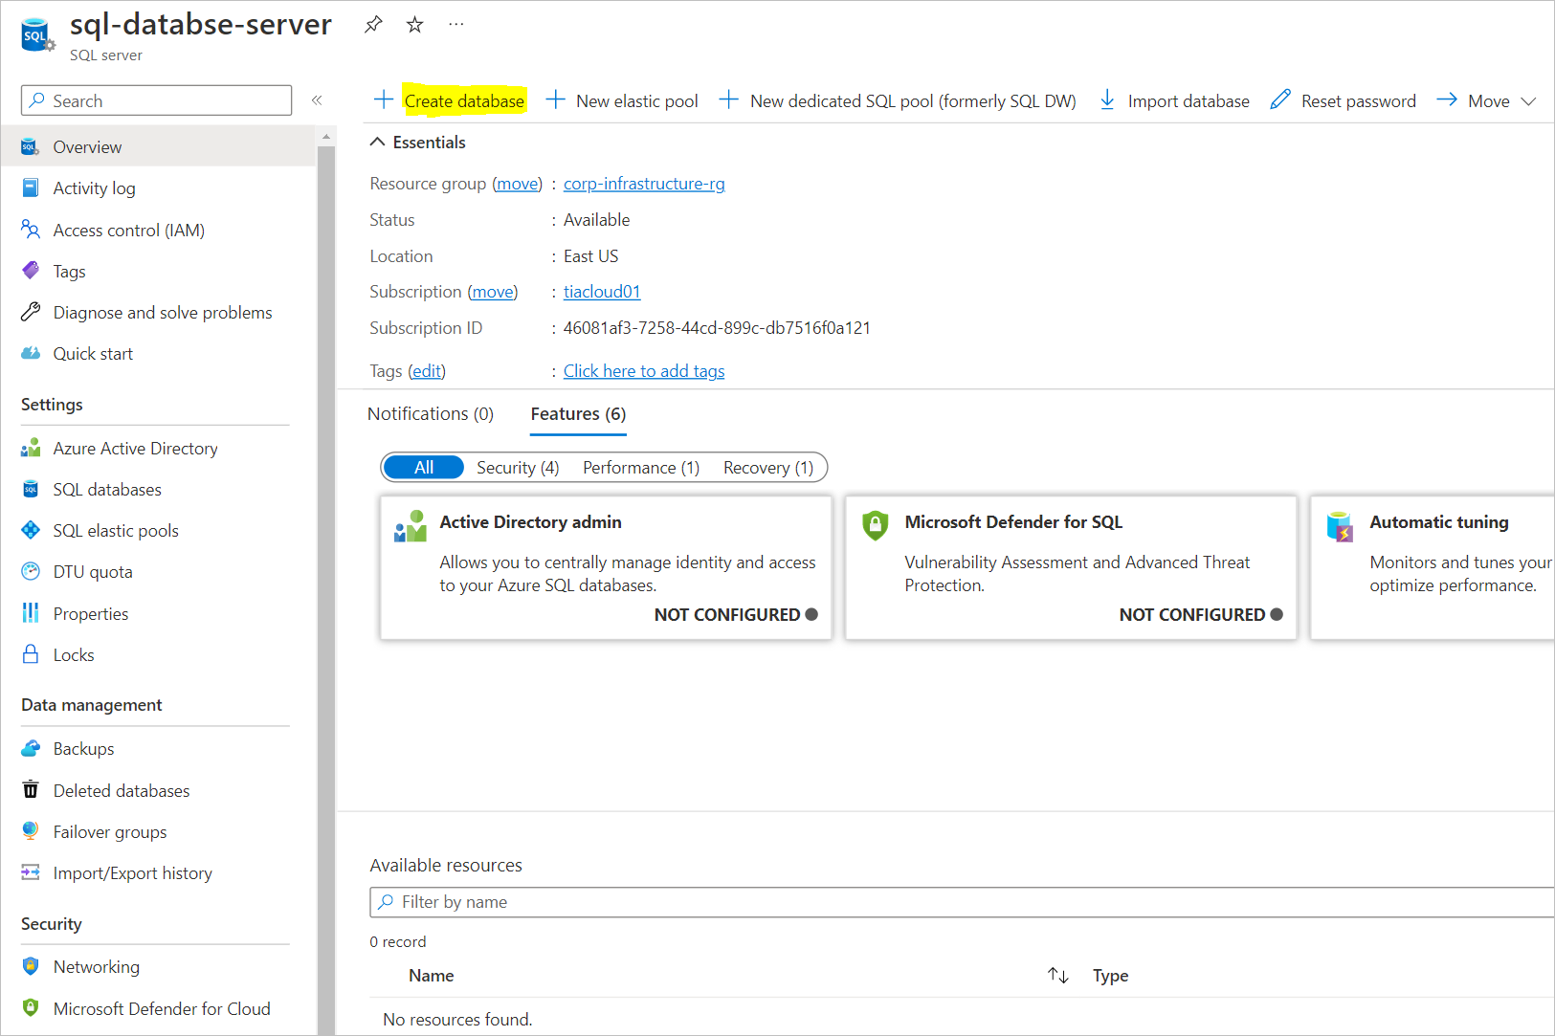1555x1036 pixels.
Task: Open the Backups cloud icon
Action: click(x=31, y=748)
